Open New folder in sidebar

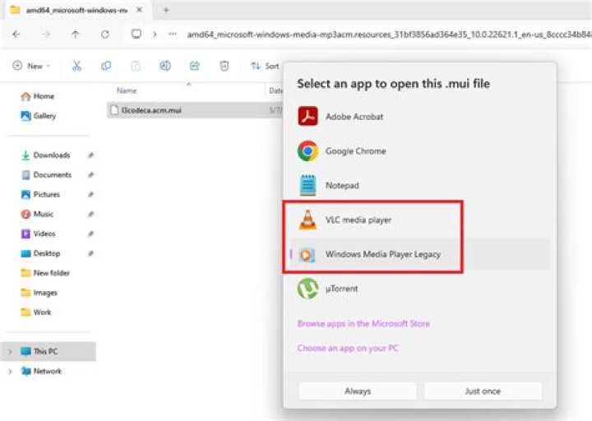coord(45,273)
